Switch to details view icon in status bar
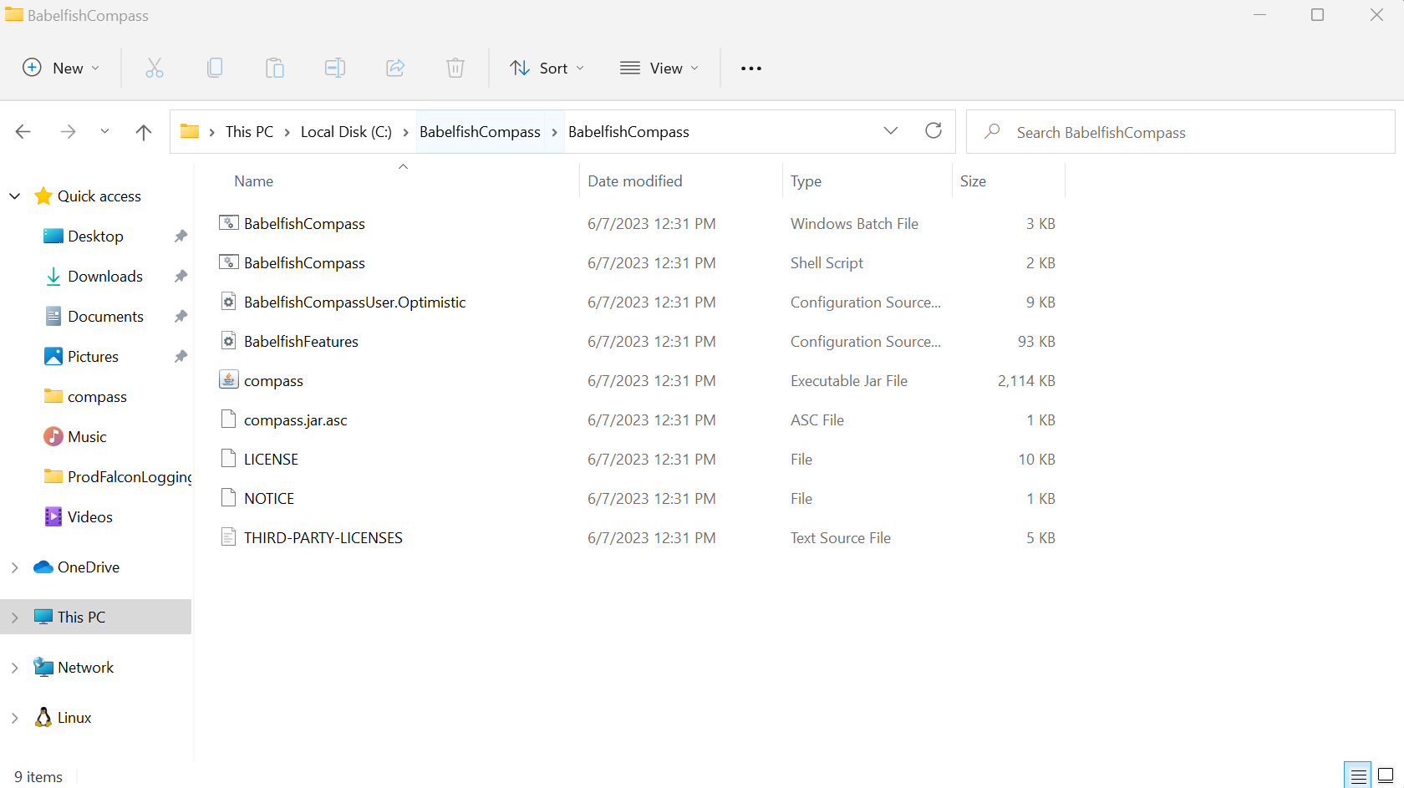Viewport: 1404px width, 788px height. point(1358,775)
